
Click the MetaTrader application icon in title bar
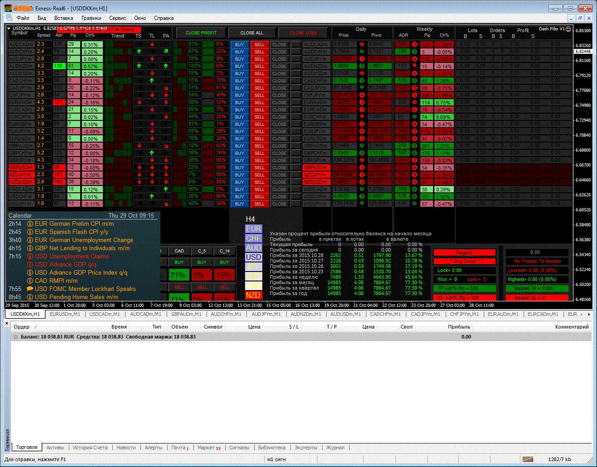click(x=8, y=8)
